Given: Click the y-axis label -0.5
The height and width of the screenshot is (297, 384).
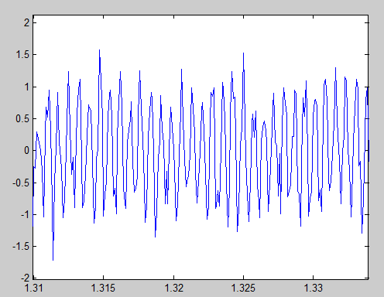Looking at the screenshot, I should coord(21,183).
